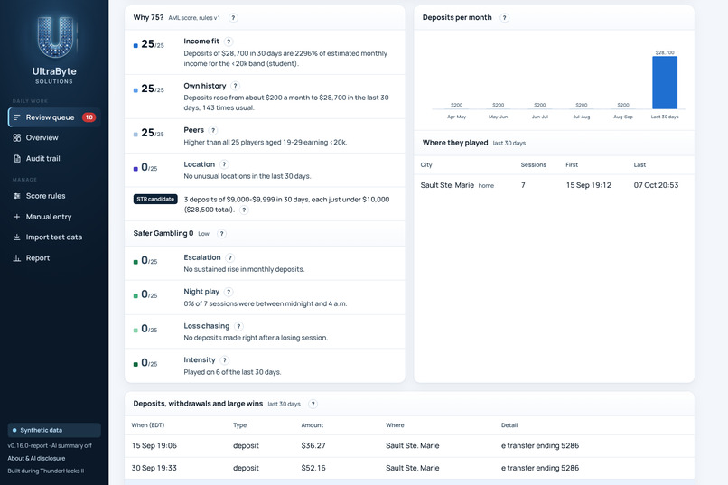The width and height of the screenshot is (728, 485).
Task: Open the Review queue page
Action: [x=54, y=117]
